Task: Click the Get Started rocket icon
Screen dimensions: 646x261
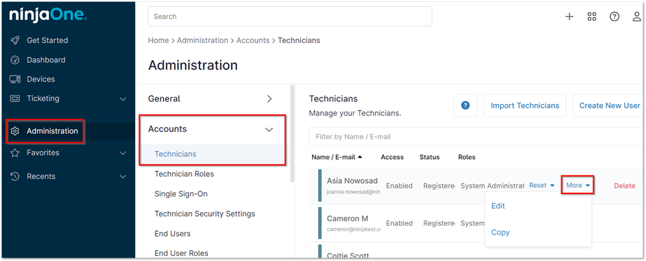Action: tap(15, 40)
